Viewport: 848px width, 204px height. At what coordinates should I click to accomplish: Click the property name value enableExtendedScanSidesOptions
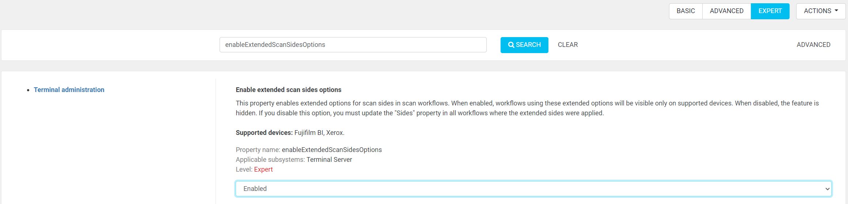coord(332,150)
